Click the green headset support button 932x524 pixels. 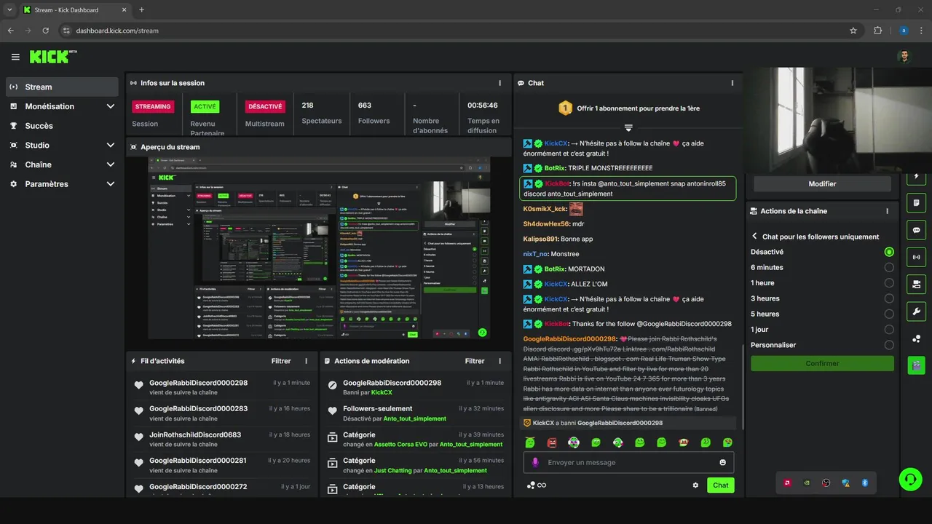(910, 479)
